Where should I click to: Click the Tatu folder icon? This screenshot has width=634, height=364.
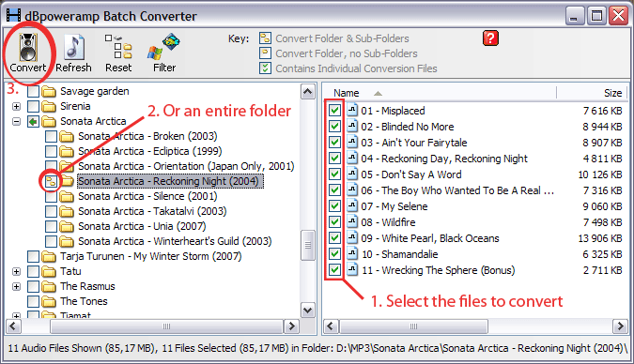click(49, 271)
